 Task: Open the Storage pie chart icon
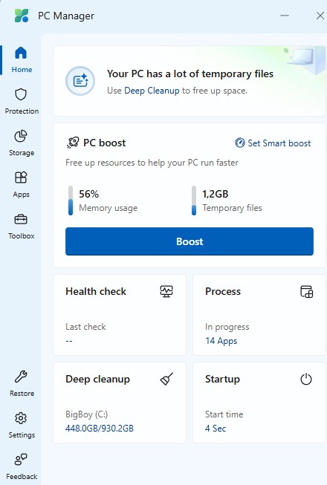point(21,136)
